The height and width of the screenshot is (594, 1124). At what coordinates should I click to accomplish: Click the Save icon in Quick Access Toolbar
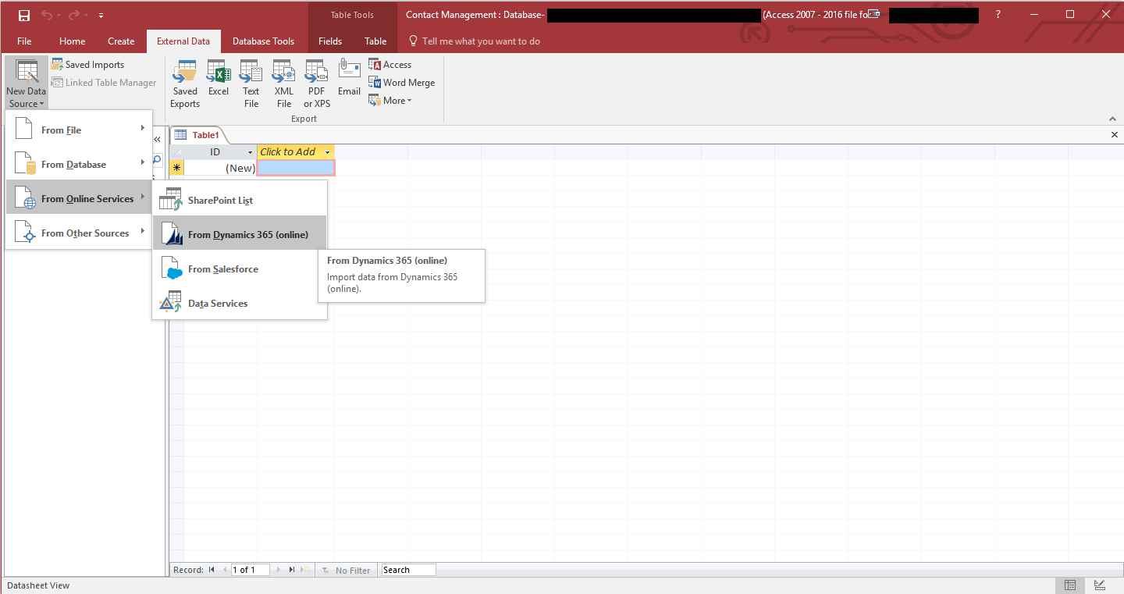pos(24,15)
